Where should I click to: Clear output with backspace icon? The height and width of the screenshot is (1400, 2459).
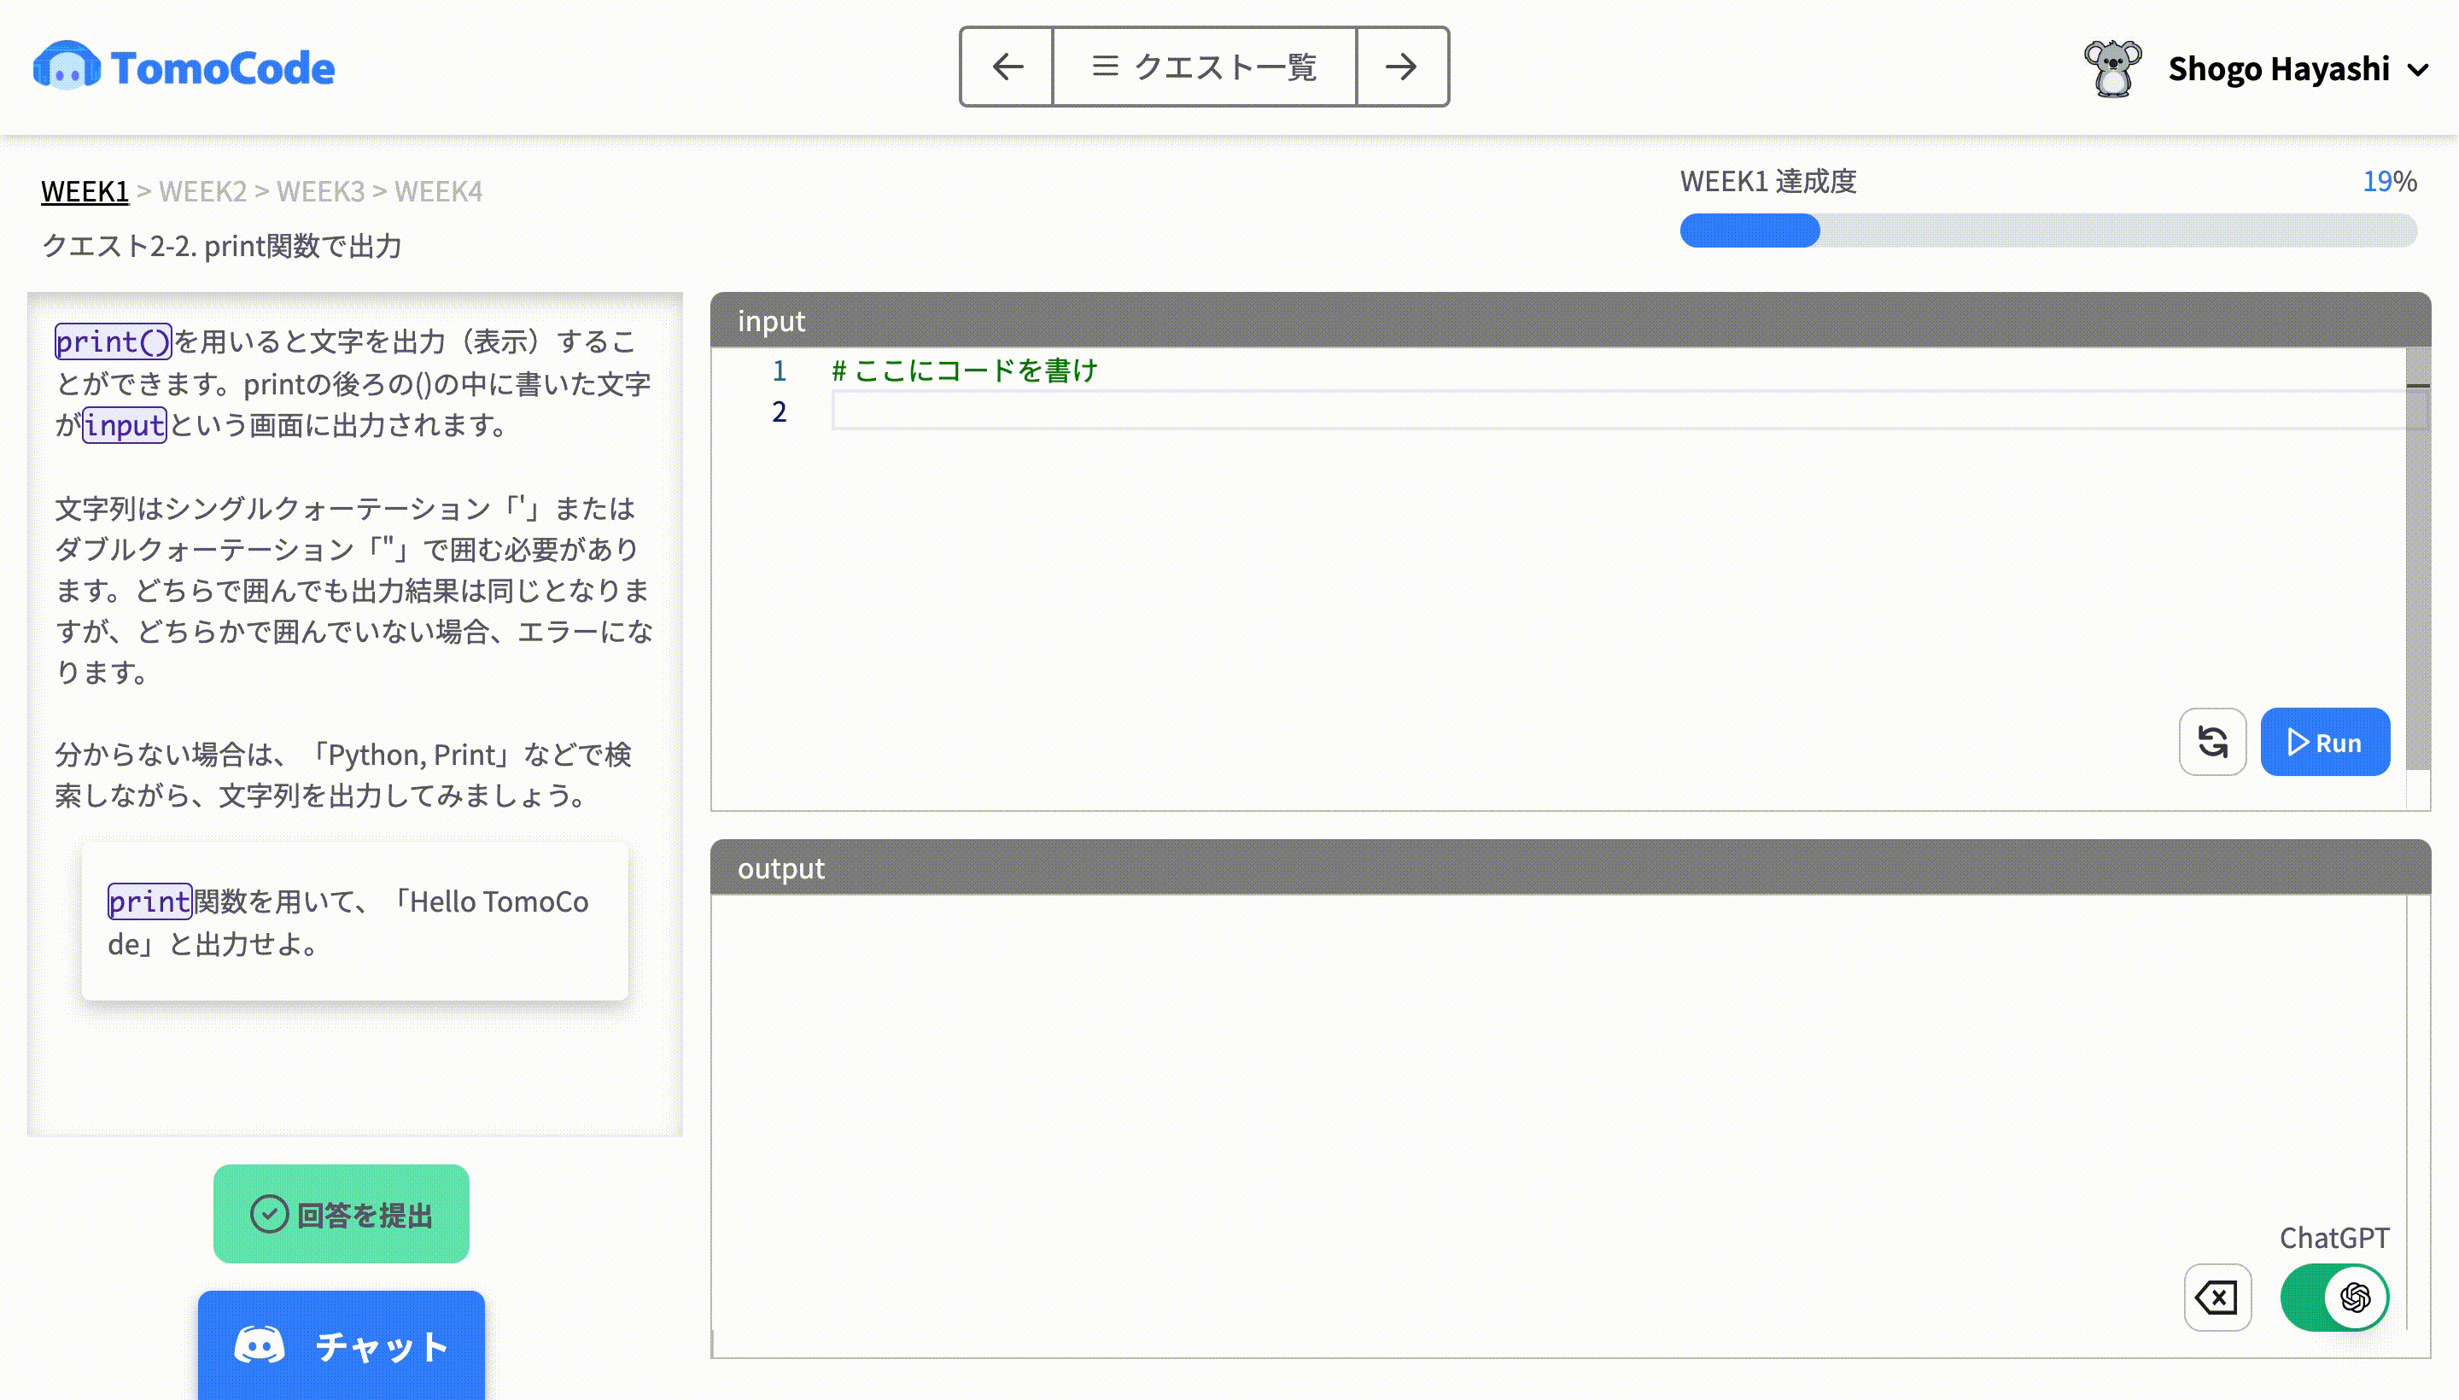coord(2217,1297)
